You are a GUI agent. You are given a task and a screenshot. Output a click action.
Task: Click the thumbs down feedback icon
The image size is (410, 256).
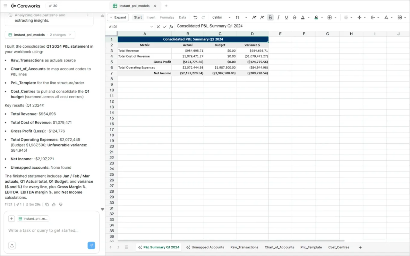(61, 204)
